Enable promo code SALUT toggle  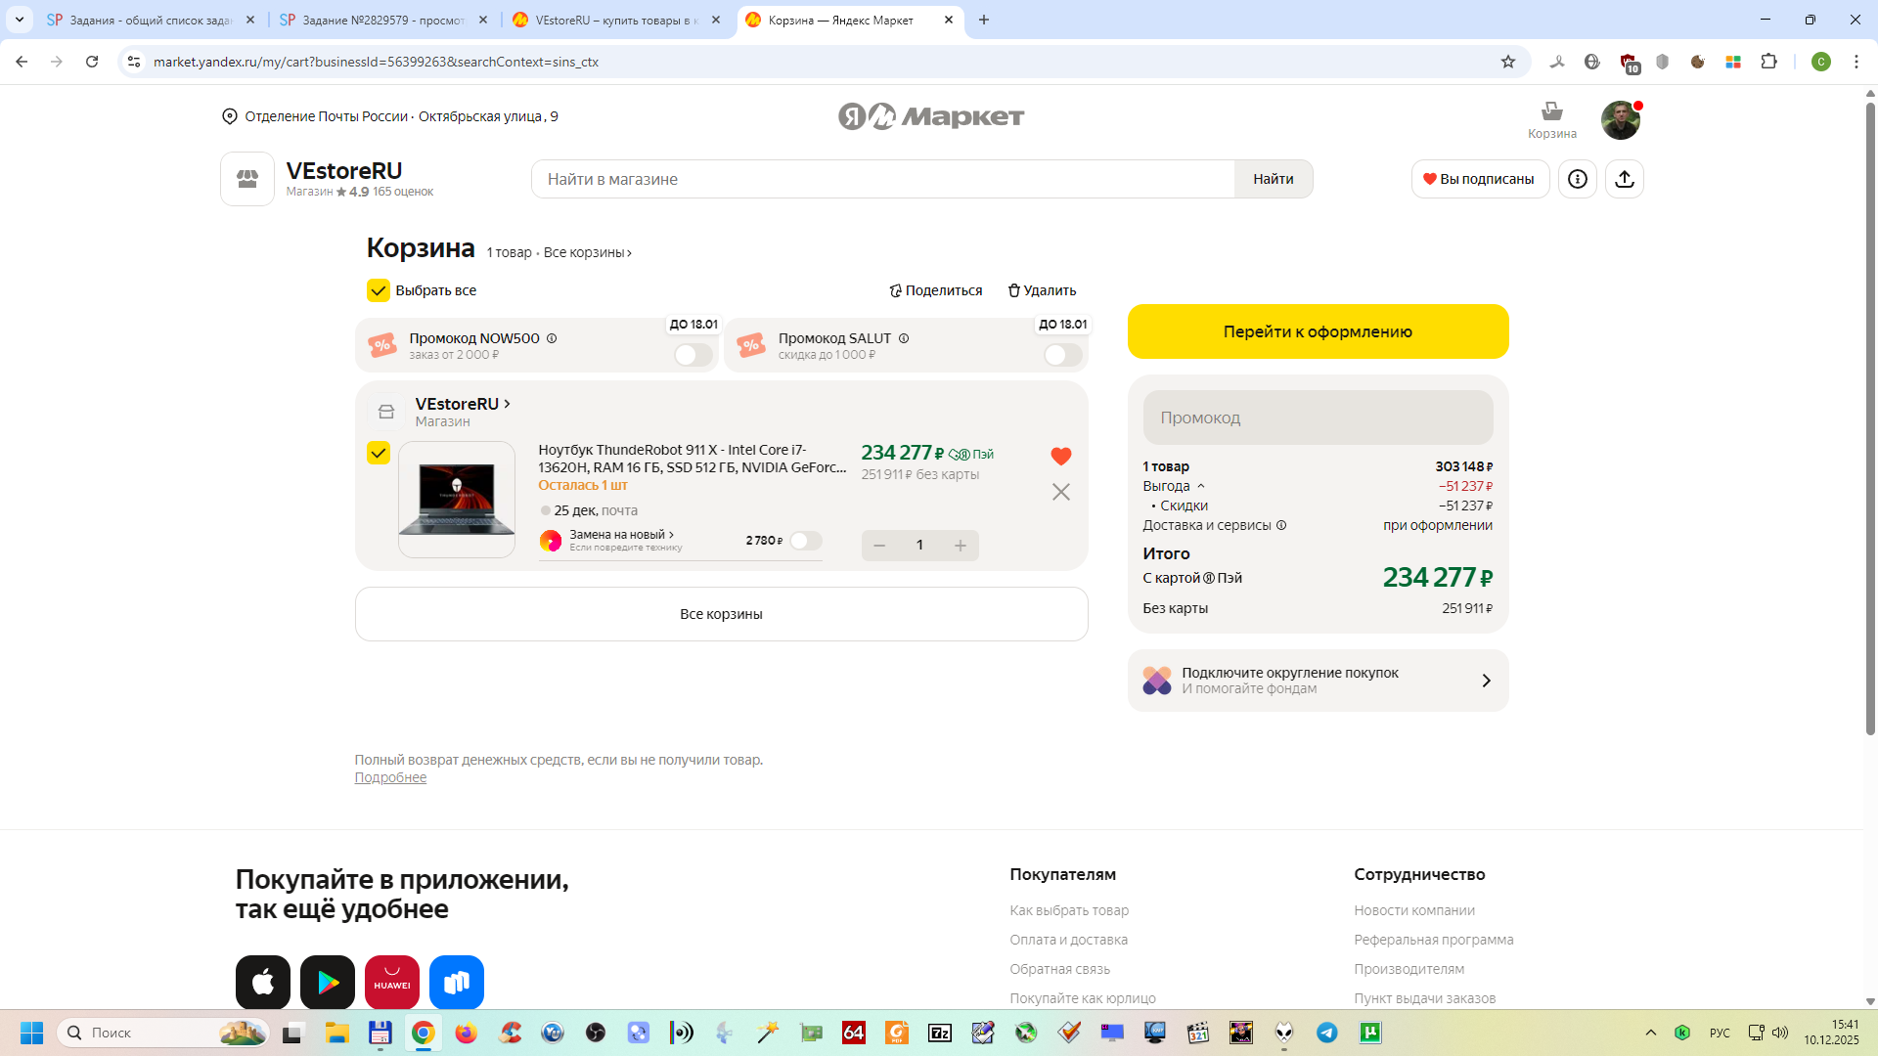click(x=1061, y=355)
